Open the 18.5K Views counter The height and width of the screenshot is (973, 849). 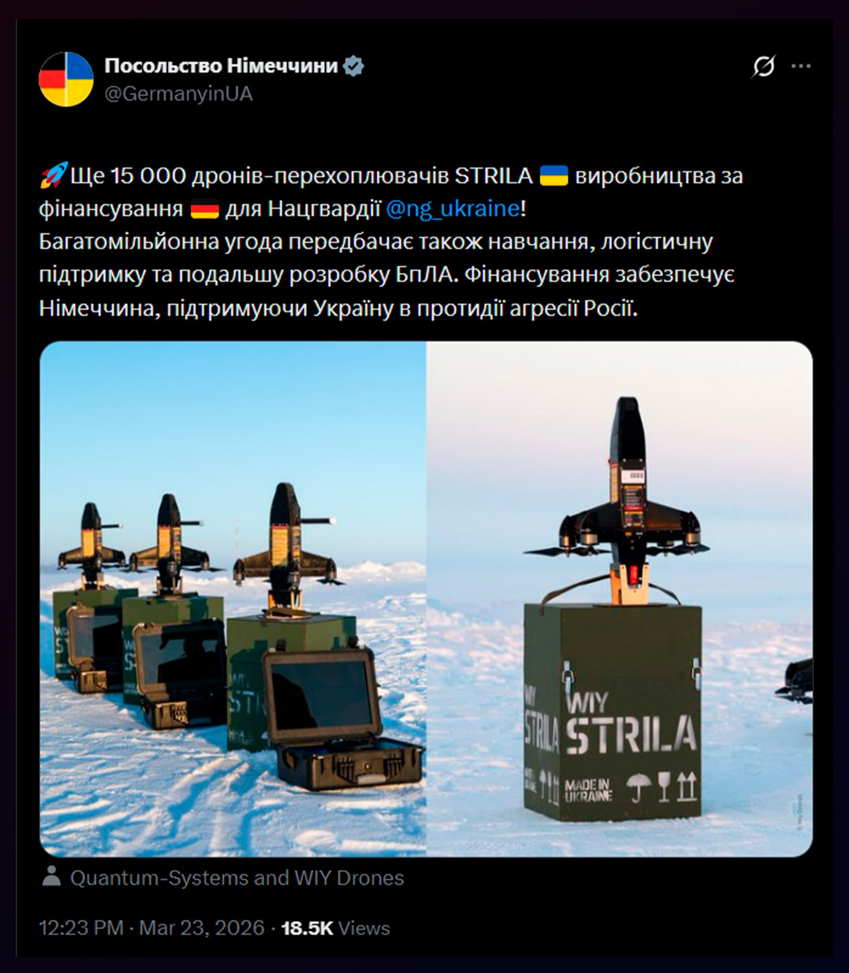tap(336, 928)
